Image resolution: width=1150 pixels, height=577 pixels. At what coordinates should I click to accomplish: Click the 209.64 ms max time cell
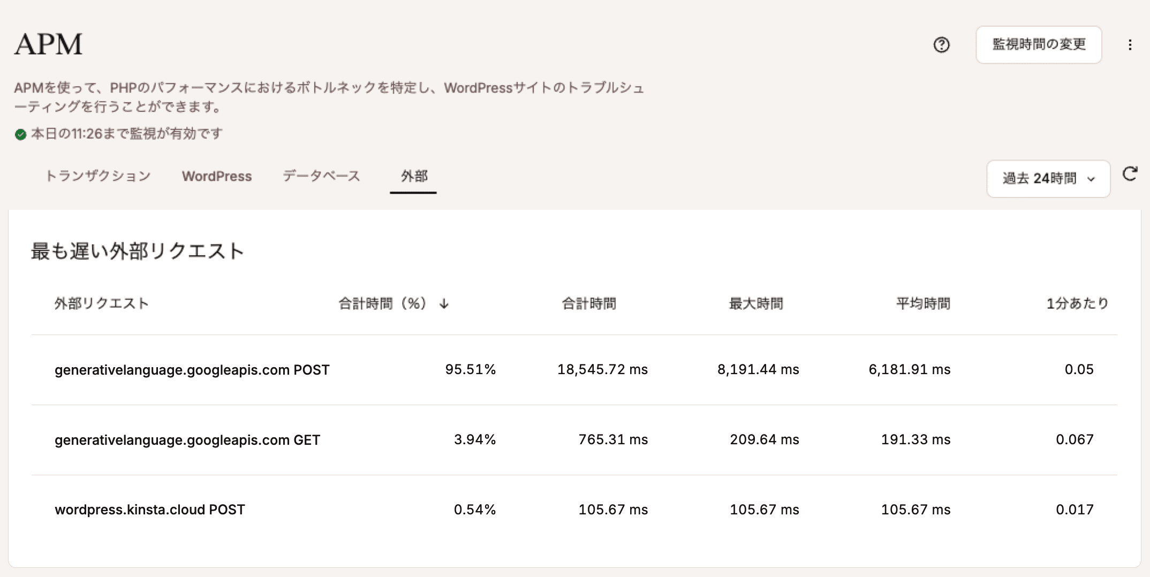pyautogui.click(x=765, y=439)
